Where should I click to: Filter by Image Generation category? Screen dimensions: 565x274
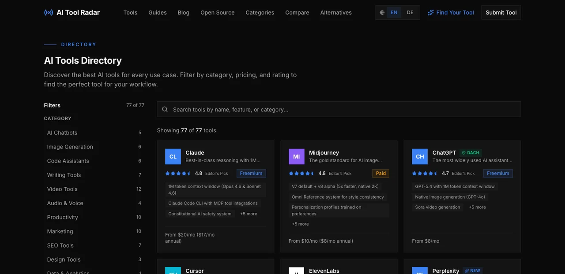tap(94, 147)
